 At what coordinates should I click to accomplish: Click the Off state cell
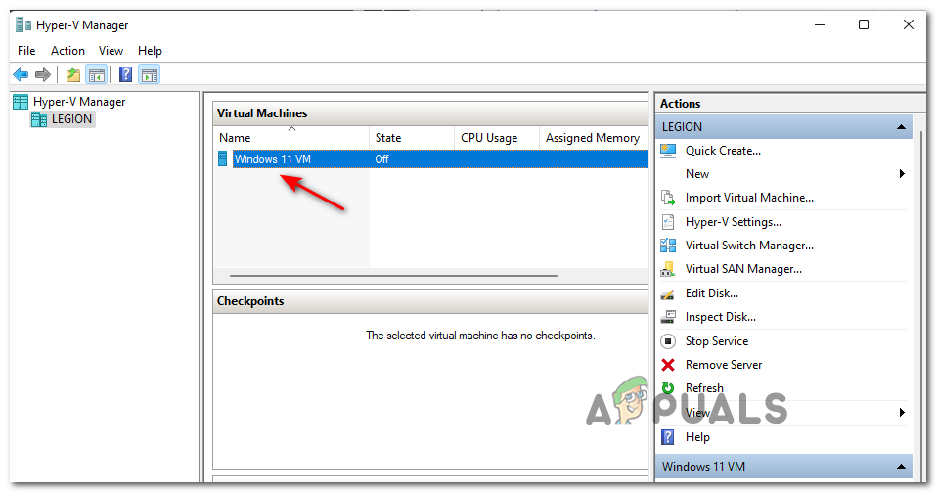coord(381,159)
